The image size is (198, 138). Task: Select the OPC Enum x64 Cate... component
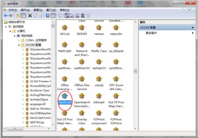pyautogui.click(x=116, y=83)
